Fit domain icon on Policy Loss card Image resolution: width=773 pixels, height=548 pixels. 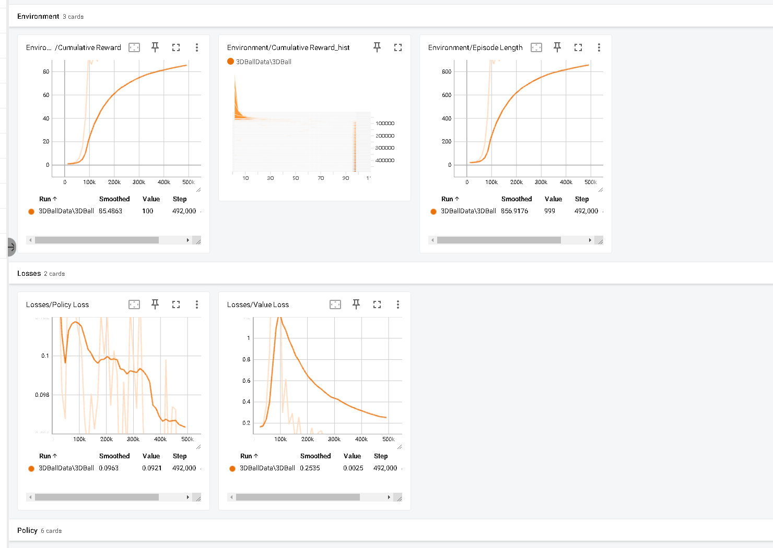tap(134, 305)
